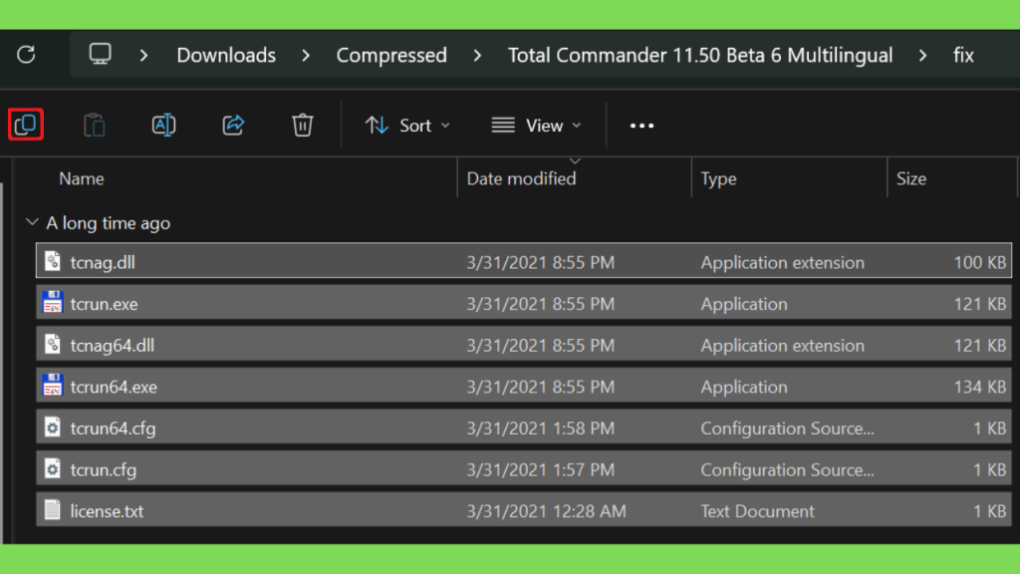Collapse the 'A long time ago' group
This screenshot has width=1020, height=574.
(32, 222)
